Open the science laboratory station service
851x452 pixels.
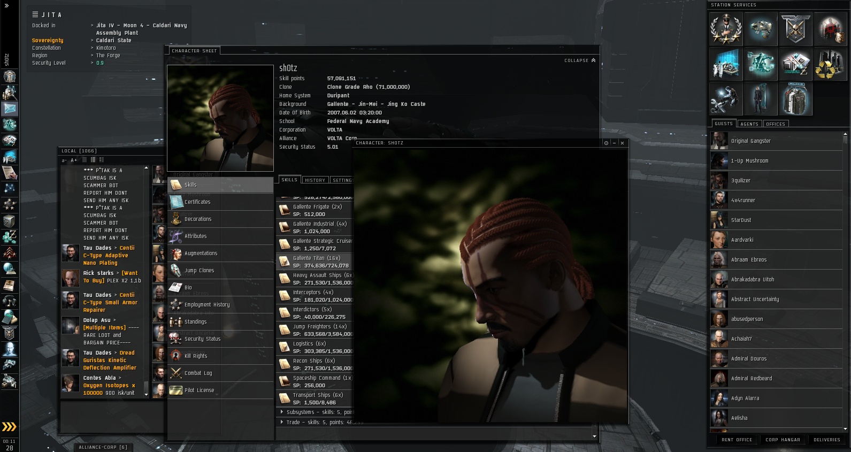[726, 64]
